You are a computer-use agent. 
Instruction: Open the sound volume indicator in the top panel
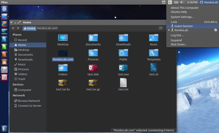pos(182,2)
